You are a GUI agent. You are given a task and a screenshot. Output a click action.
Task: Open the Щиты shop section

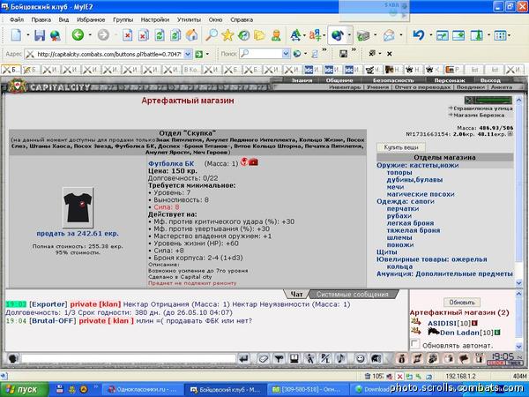[387, 252]
